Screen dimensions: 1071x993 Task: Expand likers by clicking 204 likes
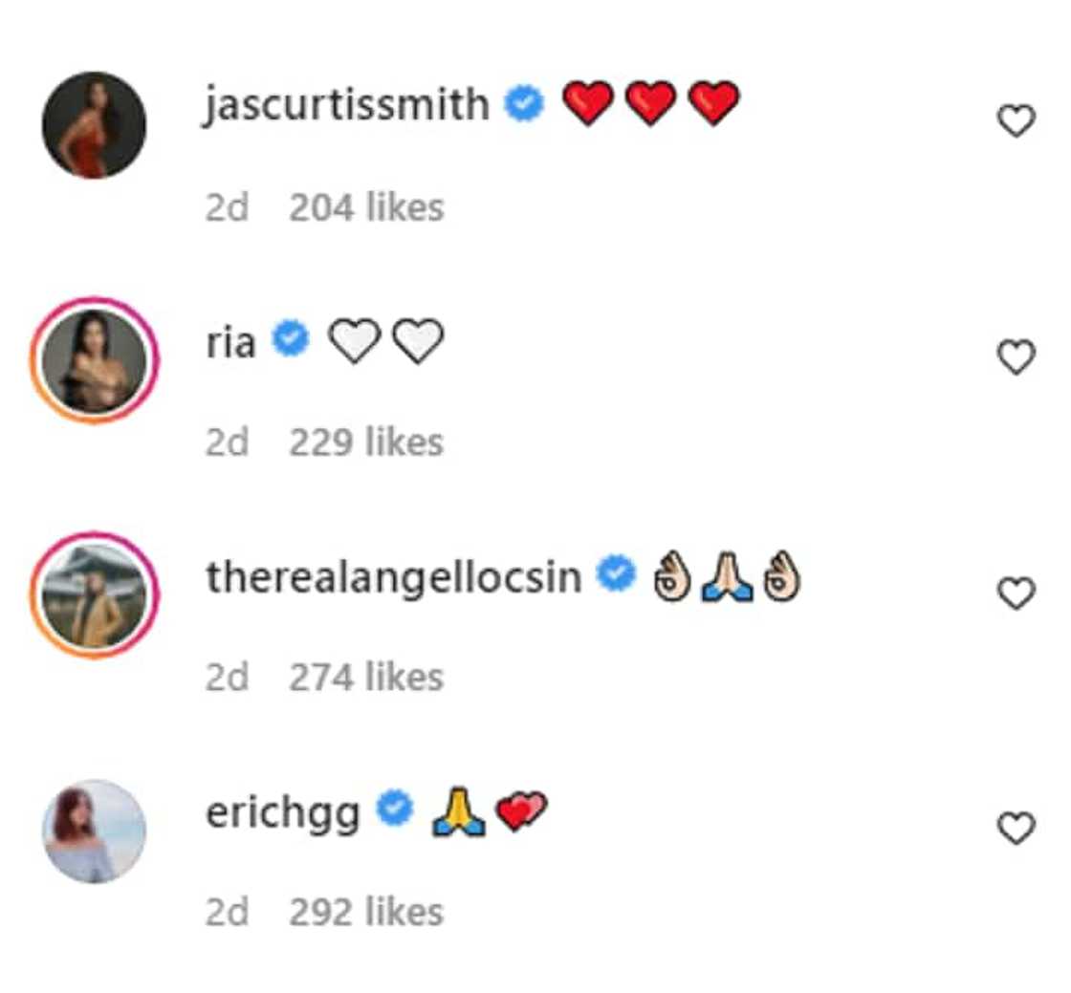point(367,207)
